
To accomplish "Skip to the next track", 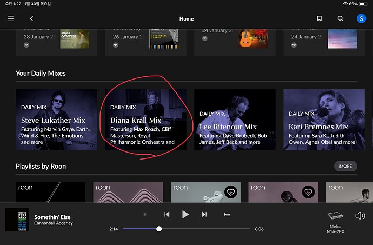I will tap(204, 215).
